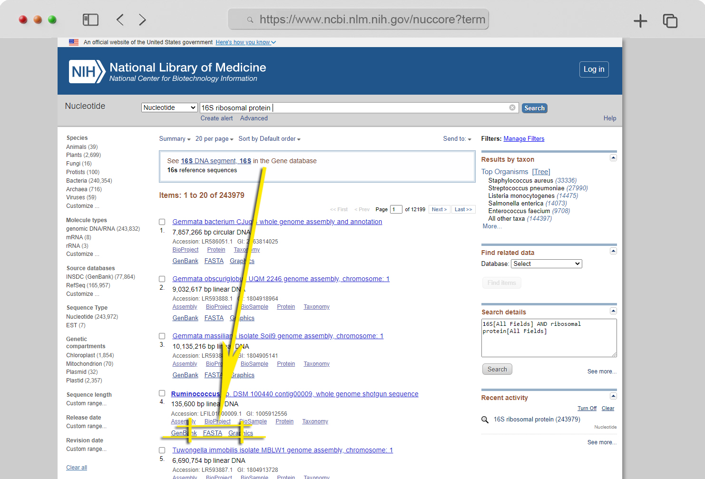
Task: Expand the Sort by Default order menu
Action: tap(269, 139)
